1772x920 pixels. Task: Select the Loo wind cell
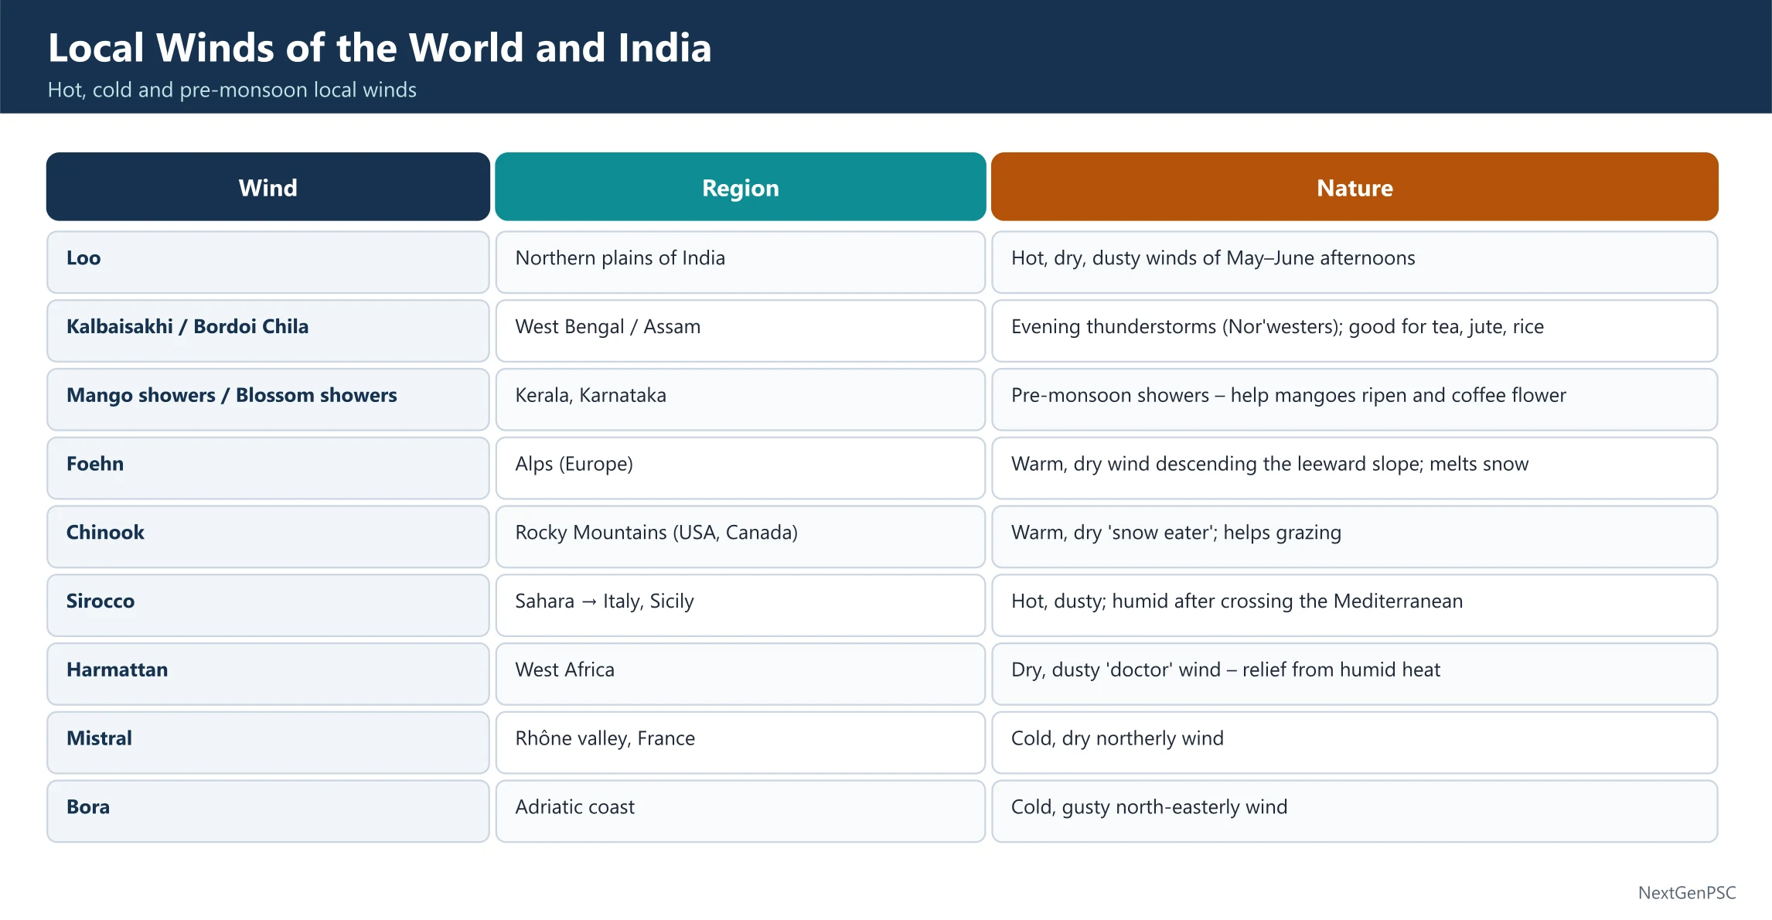tap(268, 262)
